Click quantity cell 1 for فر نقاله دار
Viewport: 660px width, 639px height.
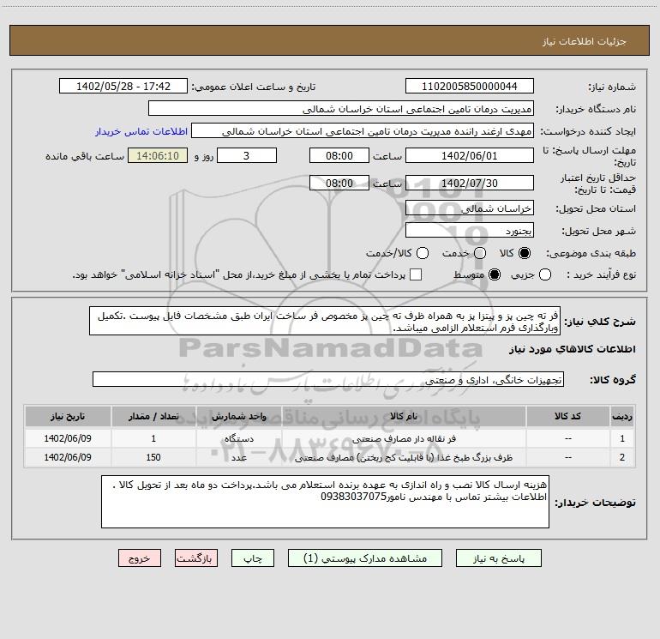(x=153, y=438)
